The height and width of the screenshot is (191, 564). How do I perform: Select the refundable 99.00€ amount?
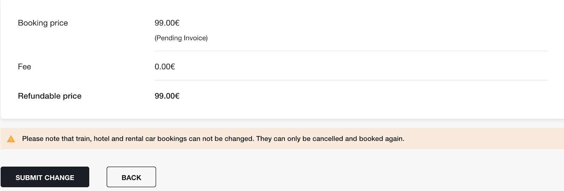pos(167,96)
